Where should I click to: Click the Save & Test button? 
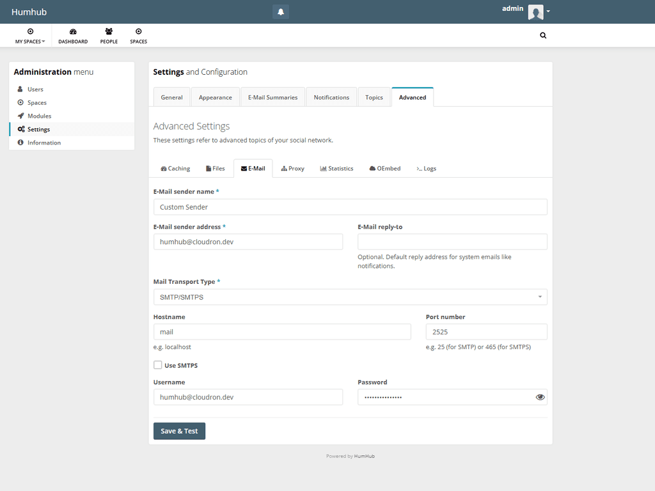point(179,431)
